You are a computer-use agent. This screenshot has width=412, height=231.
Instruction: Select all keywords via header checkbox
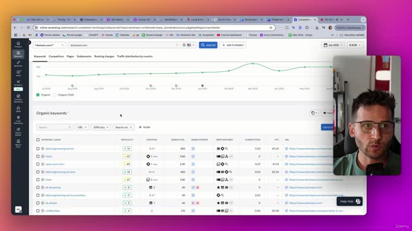click(38, 140)
